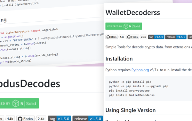The image size is (192, 121).
Task: Click the Installation heading
Action: pyautogui.click(x=119, y=59)
